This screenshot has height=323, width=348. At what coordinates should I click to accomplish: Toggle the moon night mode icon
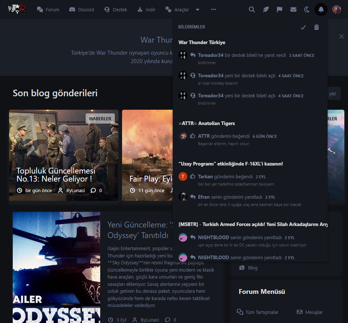pyautogui.click(x=307, y=9)
